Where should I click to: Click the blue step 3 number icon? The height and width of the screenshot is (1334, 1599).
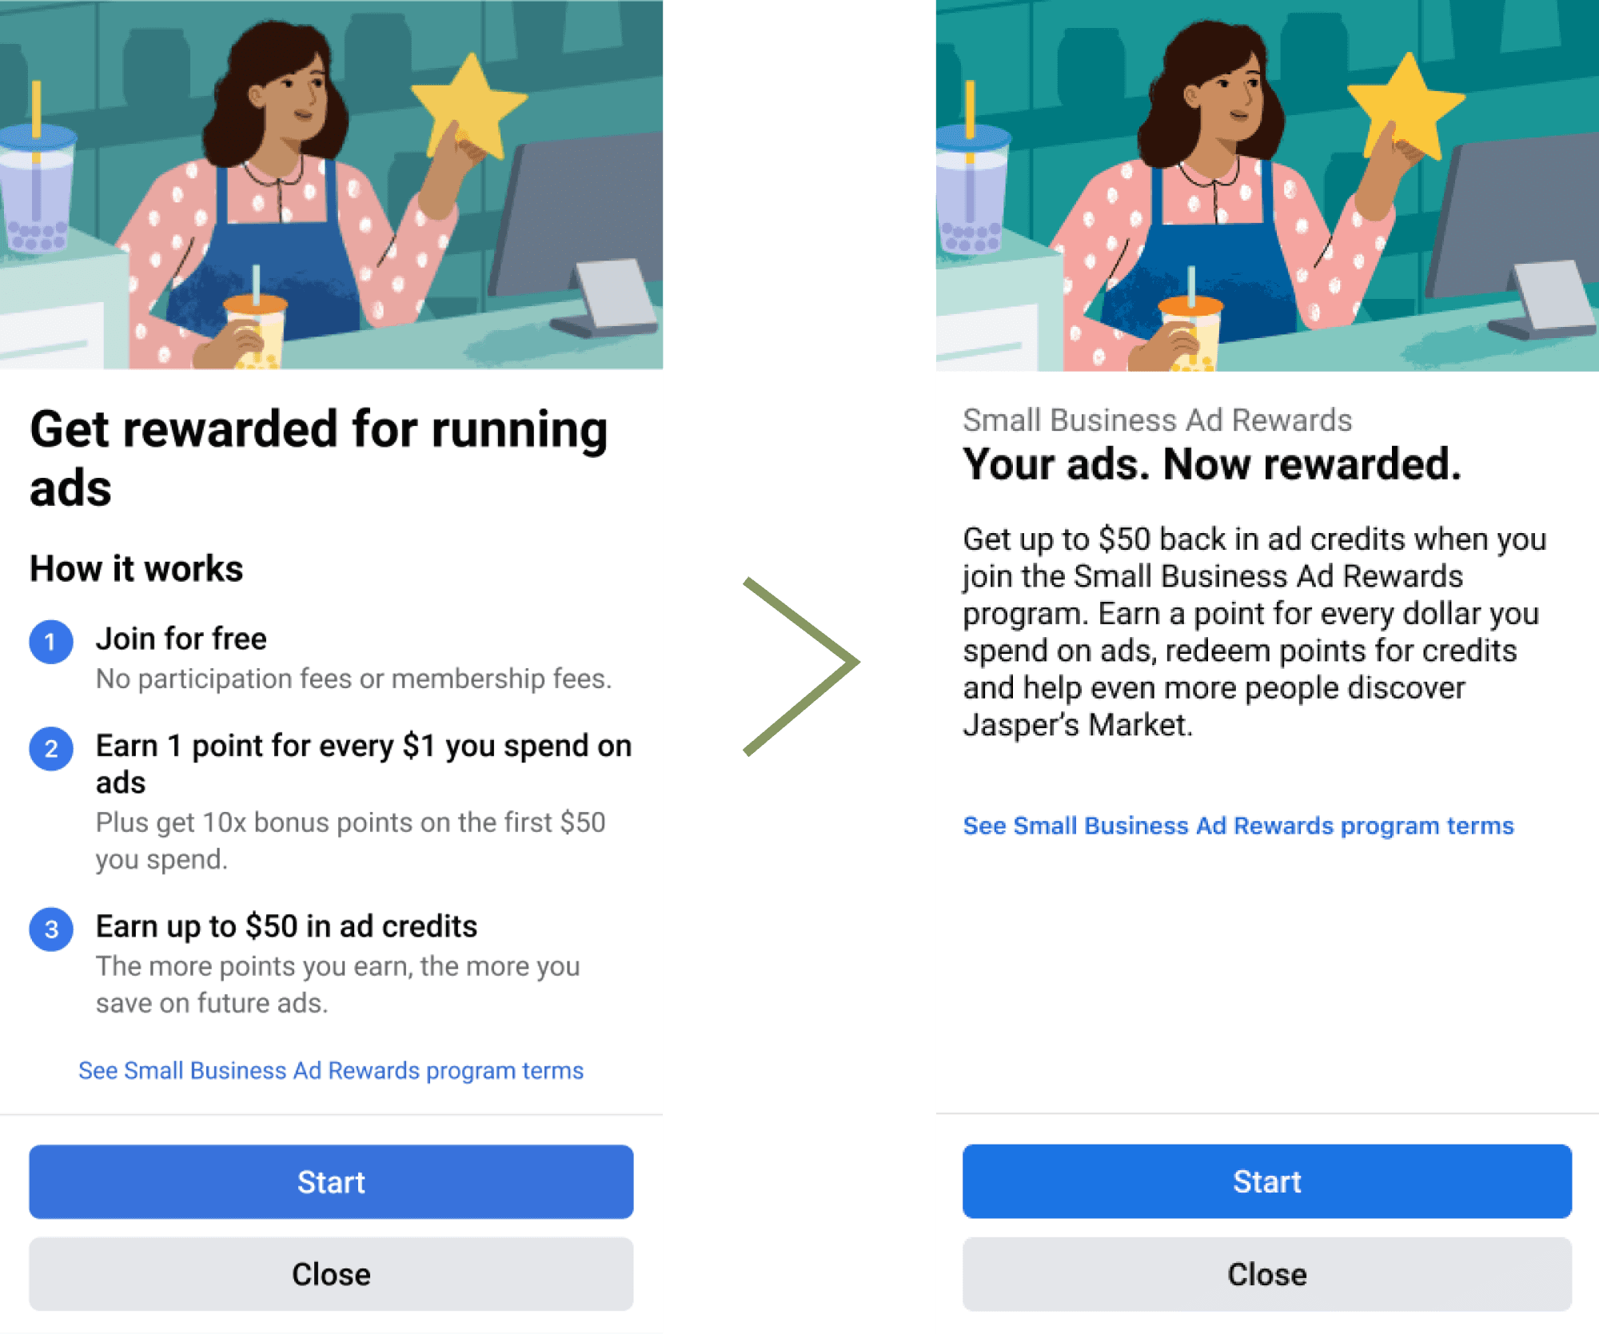[x=51, y=930]
